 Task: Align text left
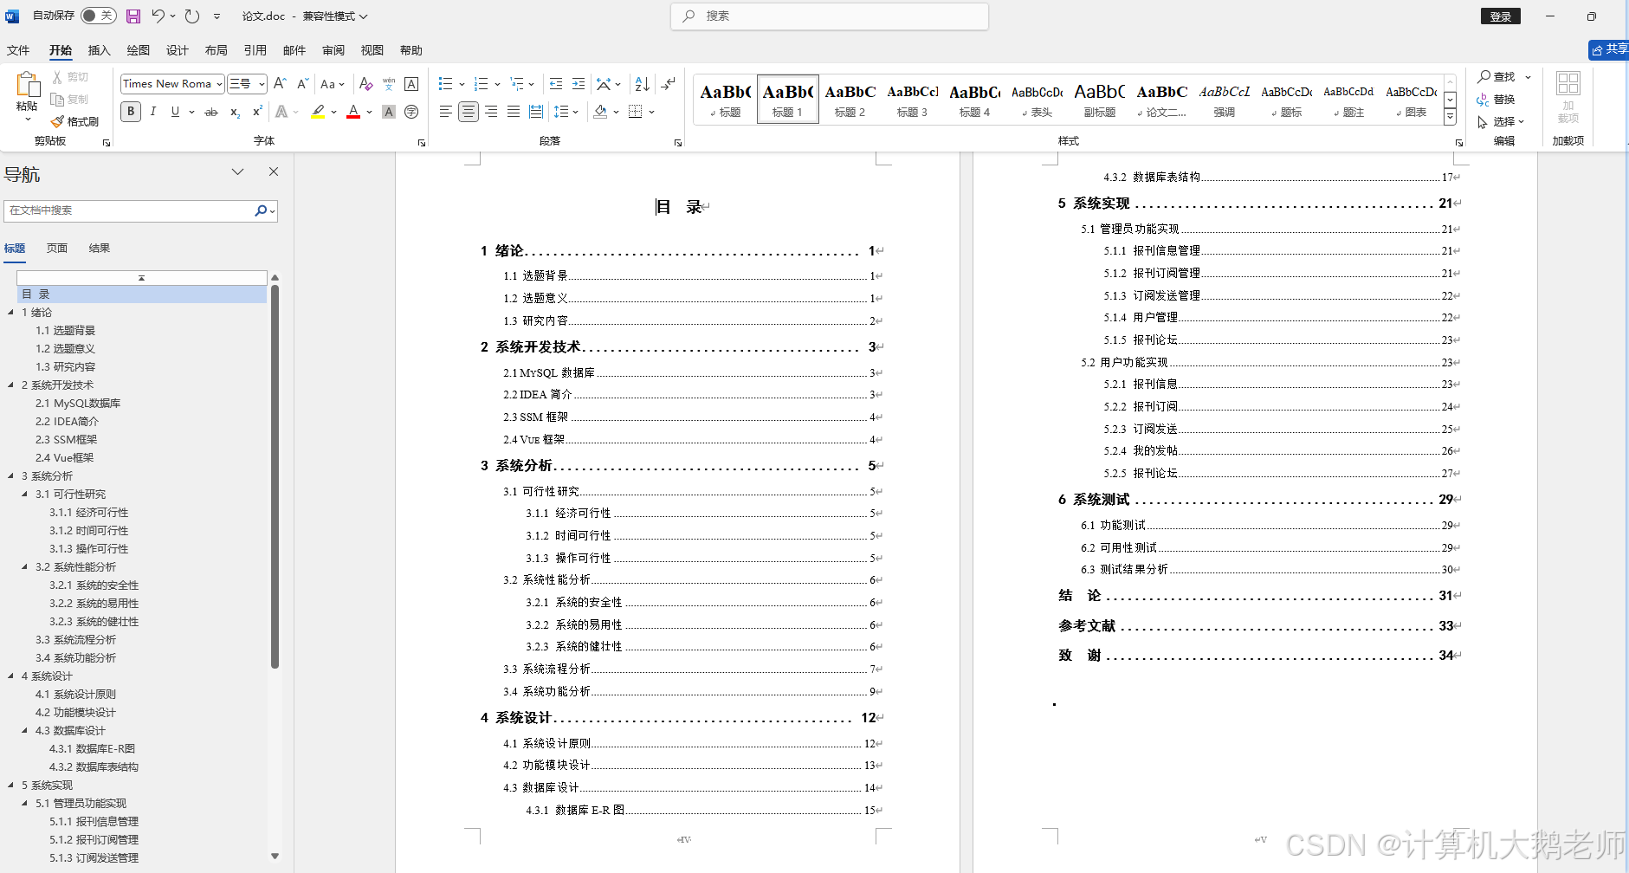tap(445, 112)
